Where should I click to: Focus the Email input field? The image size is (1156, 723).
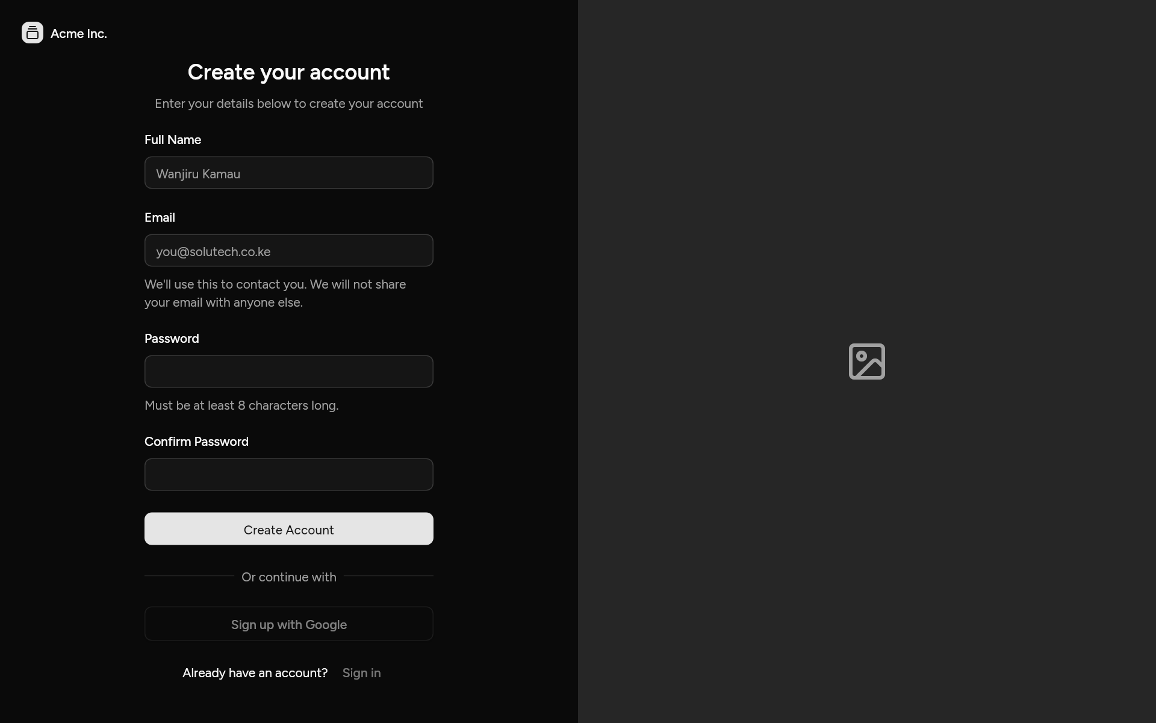click(x=289, y=251)
